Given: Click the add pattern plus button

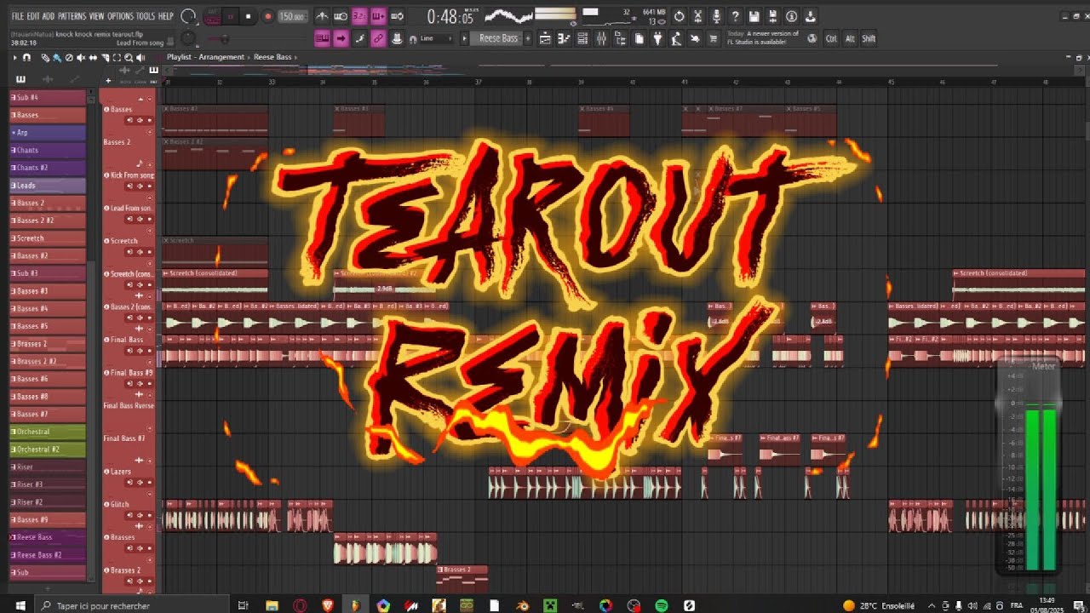Looking at the screenshot, I should [x=528, y=38].
